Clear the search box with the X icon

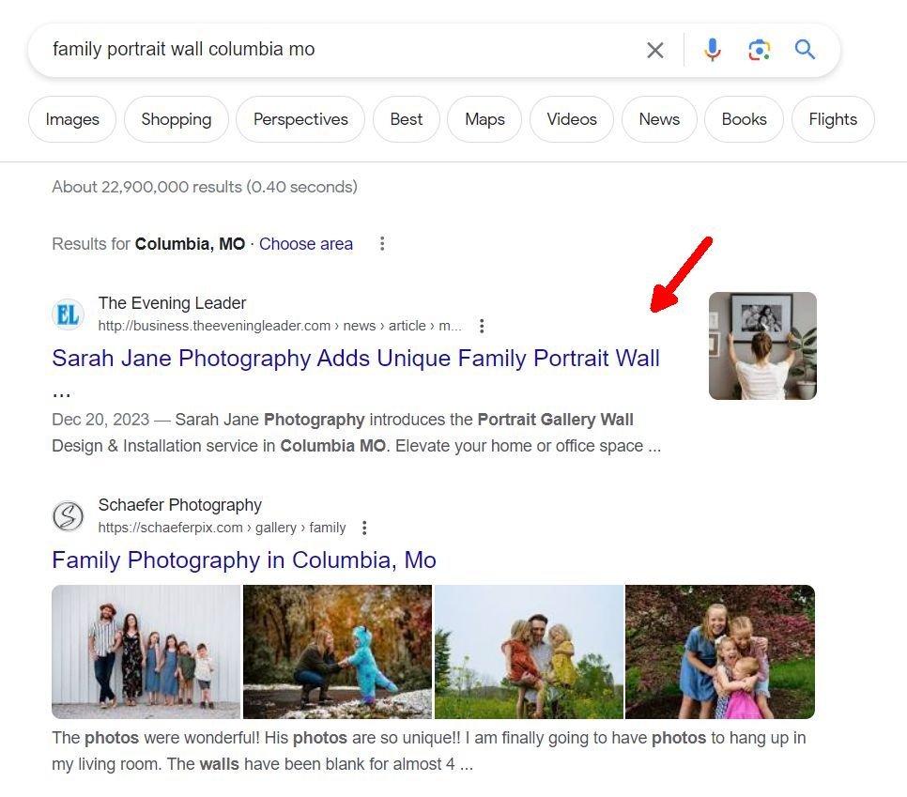654,50
